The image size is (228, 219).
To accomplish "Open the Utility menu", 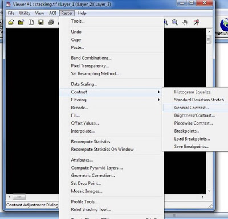I will [25, 13].
